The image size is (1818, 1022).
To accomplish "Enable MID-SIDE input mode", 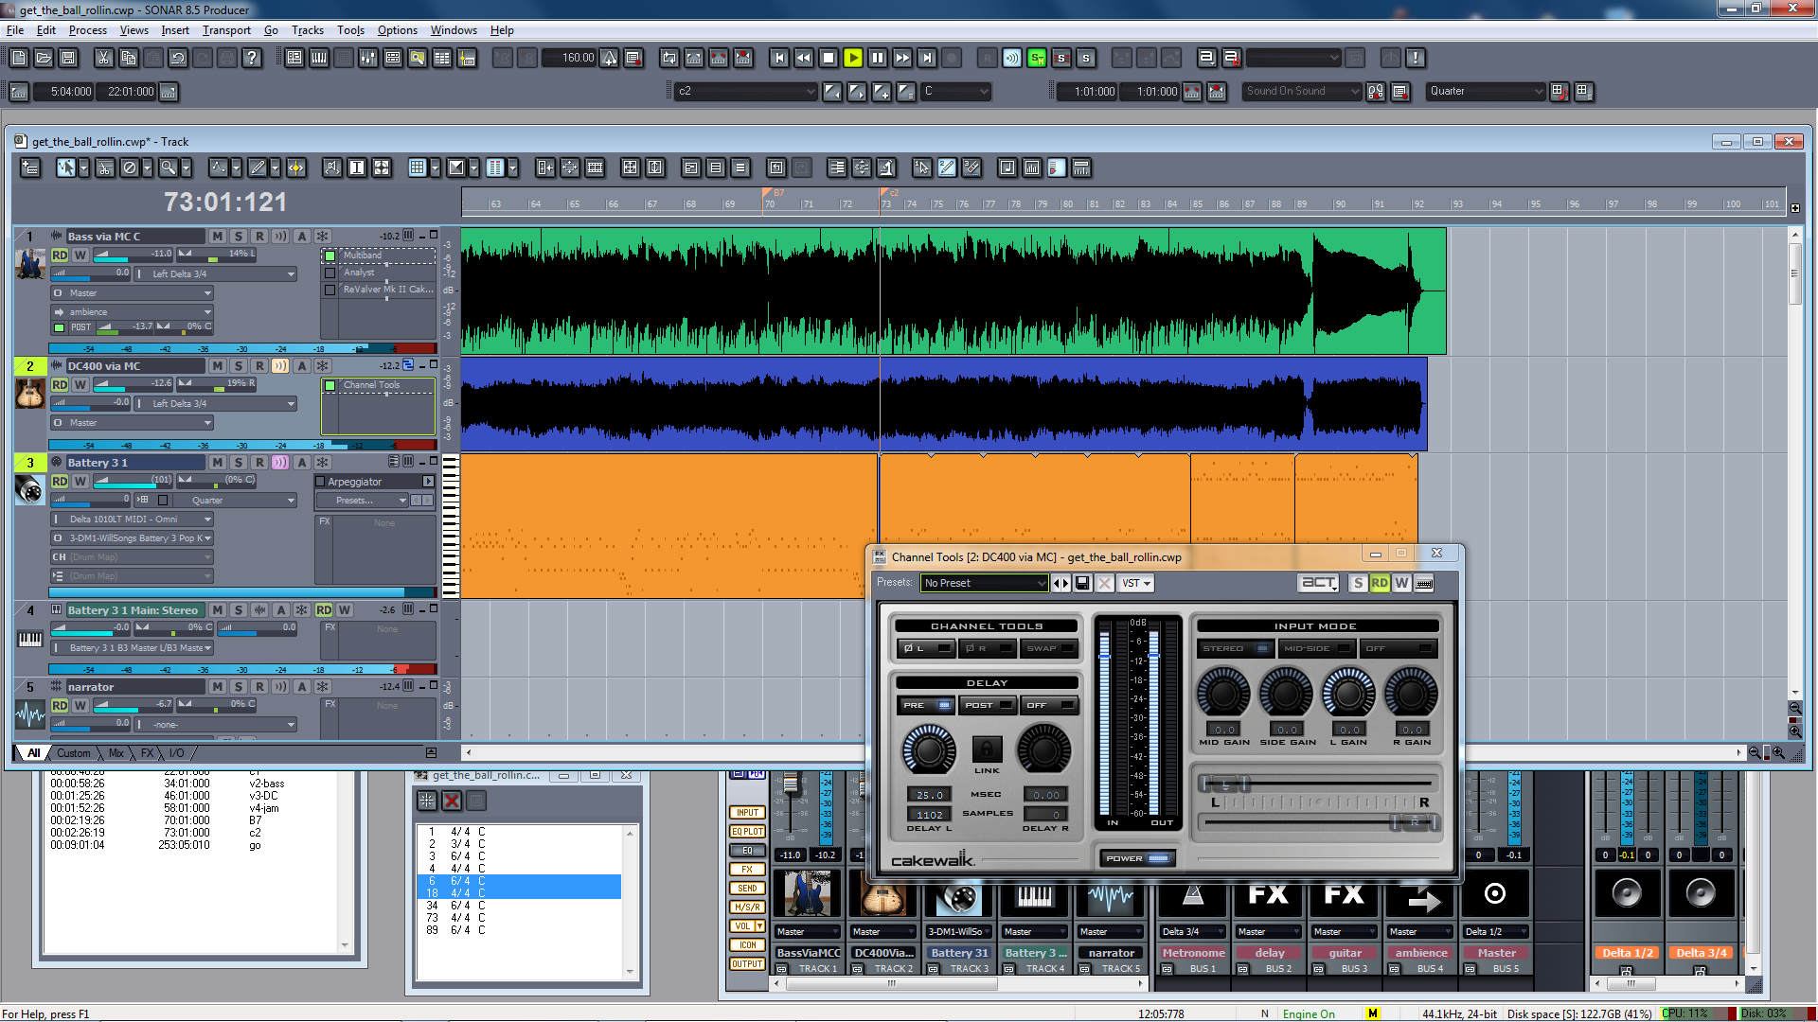I will coord(1316,648).
